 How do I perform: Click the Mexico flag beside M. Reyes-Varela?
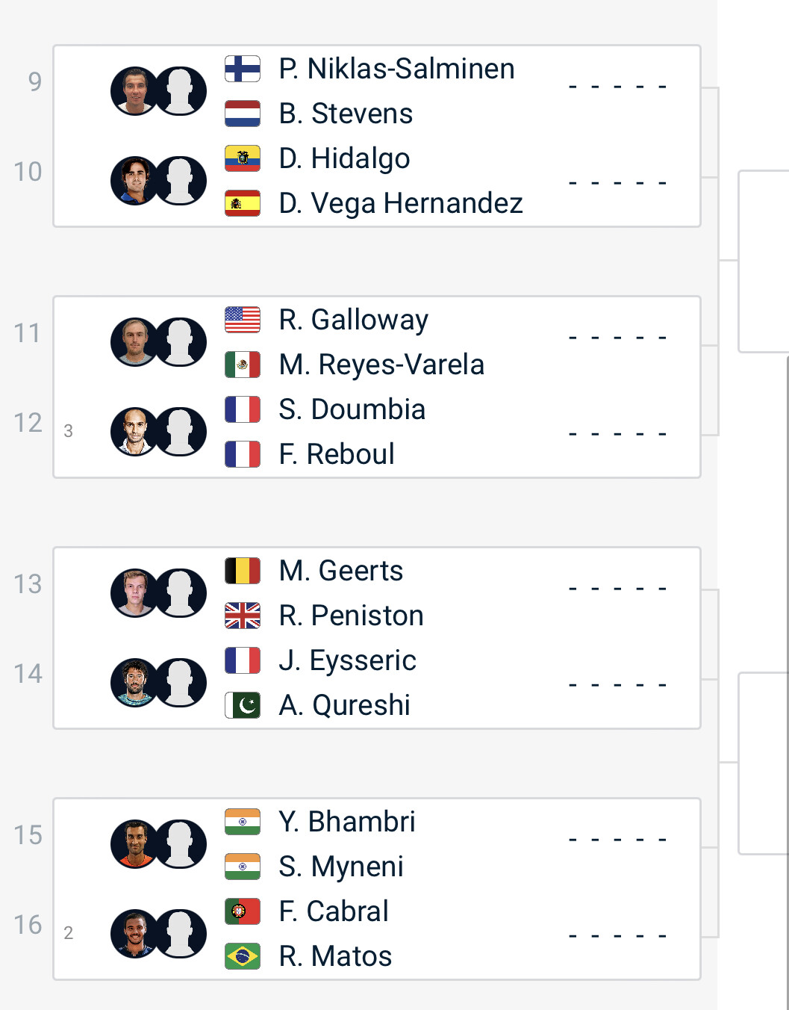pos(243,365)
